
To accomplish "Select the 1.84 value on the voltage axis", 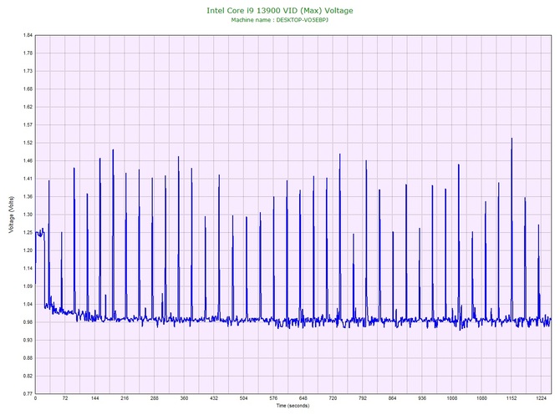I will (x=28, y=35).
